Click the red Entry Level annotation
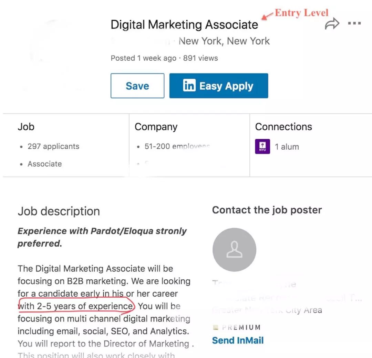The image size is (372, 358). [x=301, y=13]
